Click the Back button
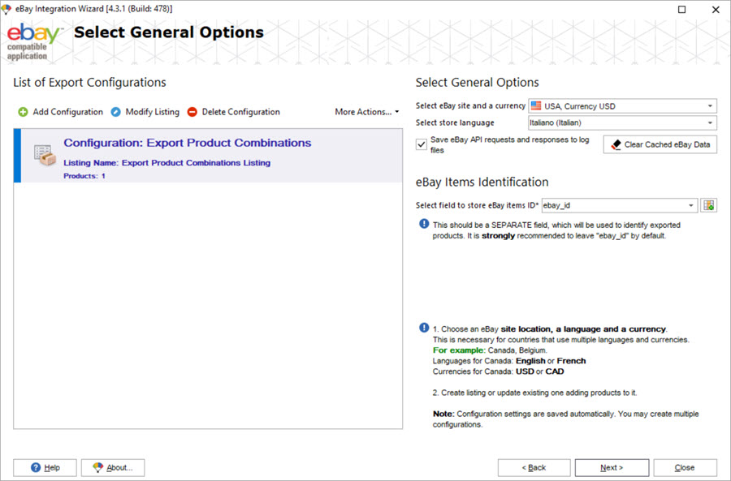This screenshot has height=481, width=731. tap(534, 467)
